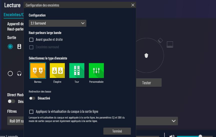Check Avant gauche et droite

[x=31, y=40]
